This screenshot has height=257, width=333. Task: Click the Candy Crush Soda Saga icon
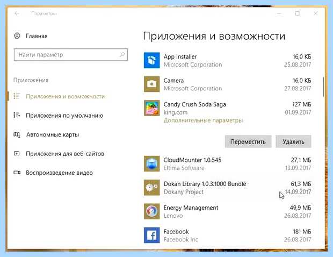pos(151,108)
